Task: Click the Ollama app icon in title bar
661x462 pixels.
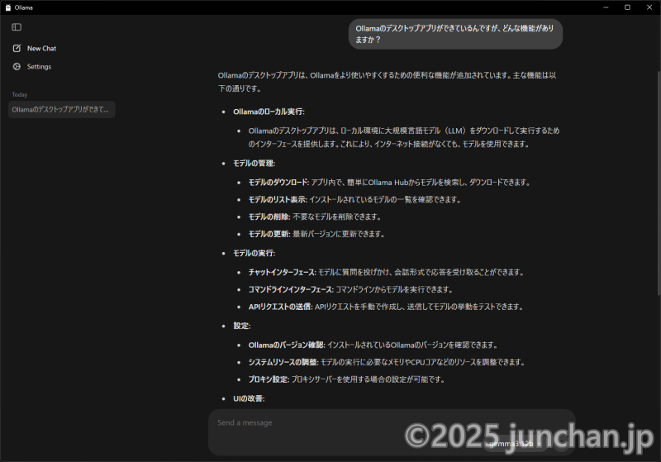Action: (7, 7)
